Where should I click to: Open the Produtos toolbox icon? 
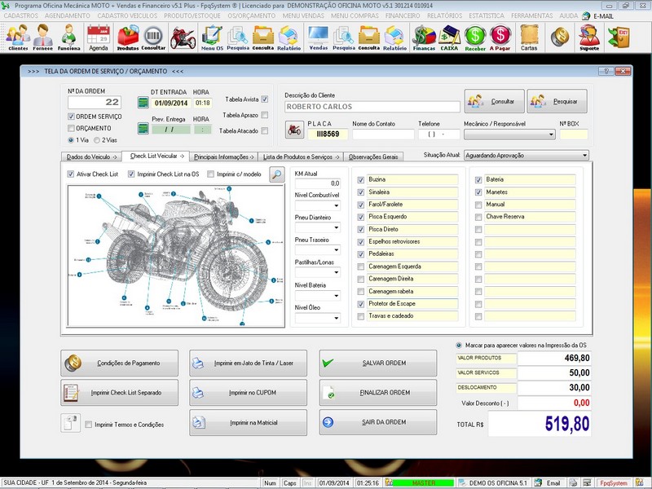coord(128,37)
